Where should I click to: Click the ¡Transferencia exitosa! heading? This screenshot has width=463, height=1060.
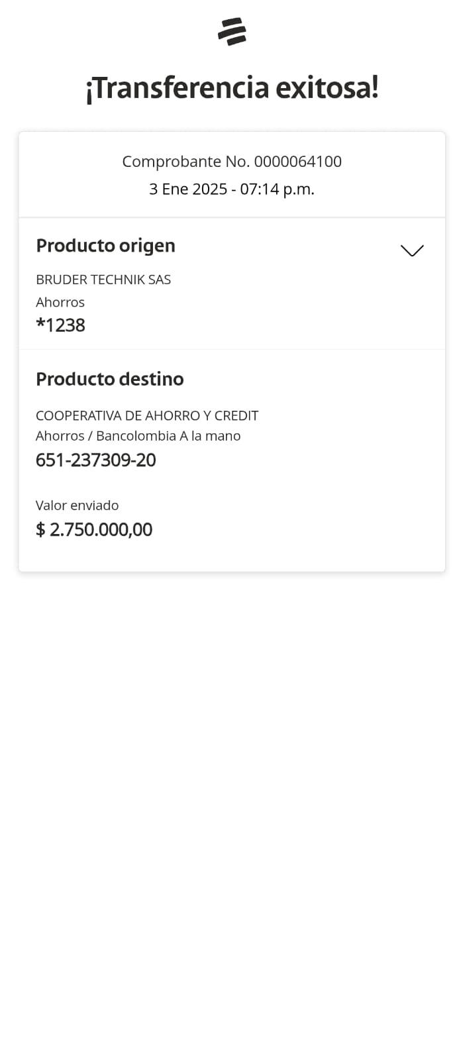[x=232, y=88]
